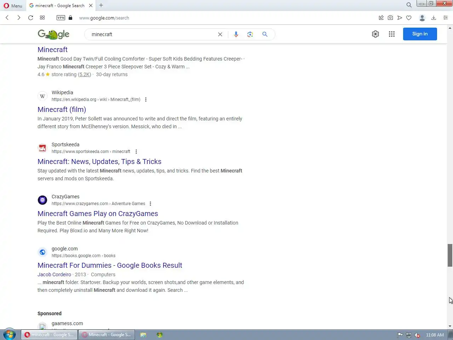
Task: Open Minecraft: News, Updates, Tips & Tricks
Action: [99, 161]
